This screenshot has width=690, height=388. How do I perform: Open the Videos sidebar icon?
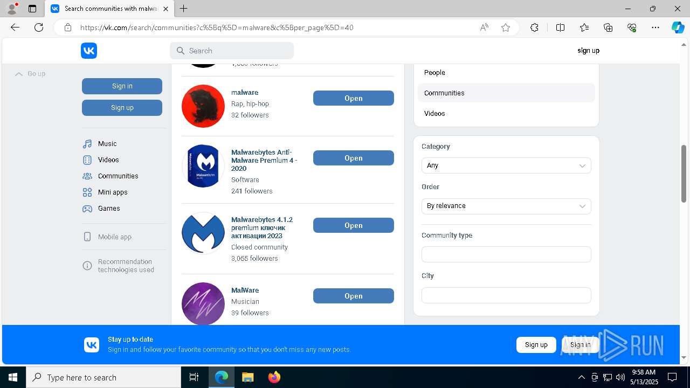pyautogui.click(x=87, y=160)
